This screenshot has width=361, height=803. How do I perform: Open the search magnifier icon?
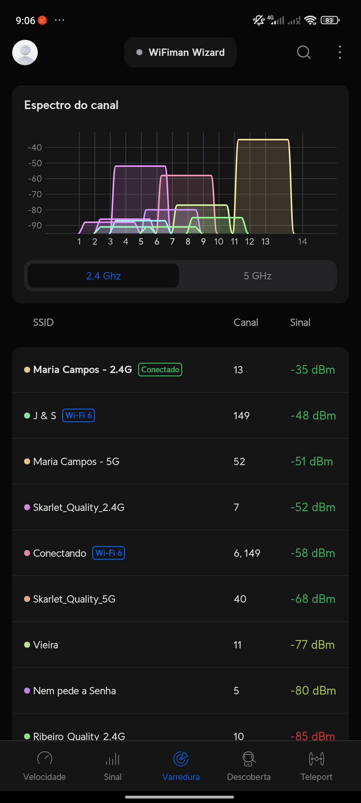coord(304,53)
